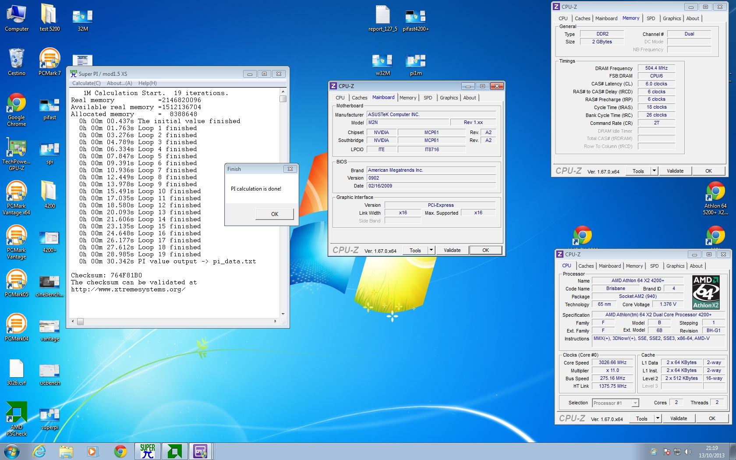Open the pi1m desktop shortcut
This screenshot has width=736, height=460.
click(x=416, y=65)
